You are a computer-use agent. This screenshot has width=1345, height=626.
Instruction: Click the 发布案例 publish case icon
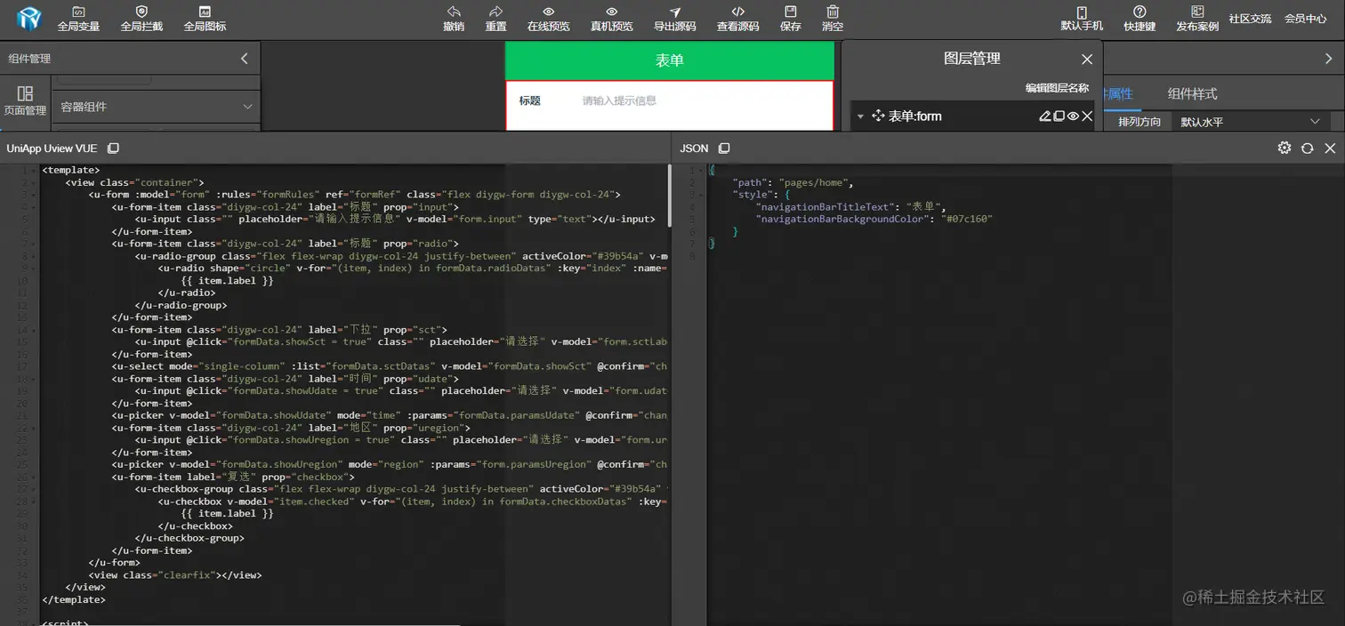coord(1197,19)
